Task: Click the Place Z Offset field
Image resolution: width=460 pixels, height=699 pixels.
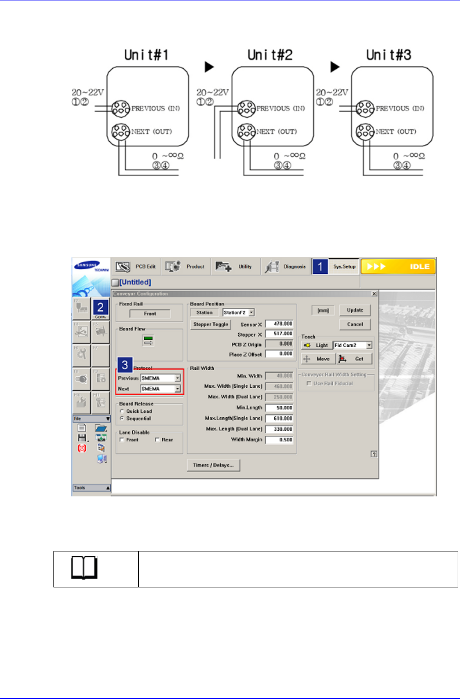Action: pyautogui.click(x=279, y=354)
